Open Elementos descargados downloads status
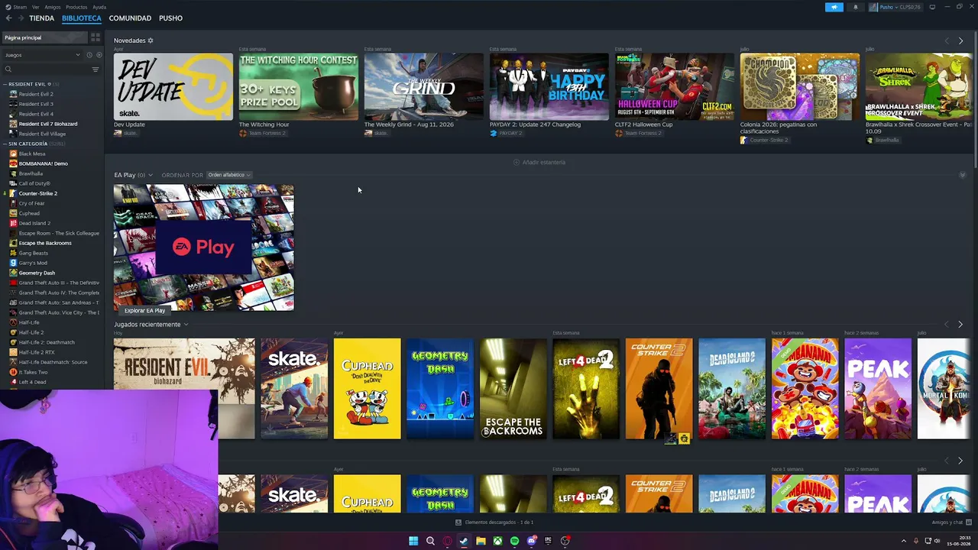The width and height of the screenshot is (978, 550). [494, 522]
